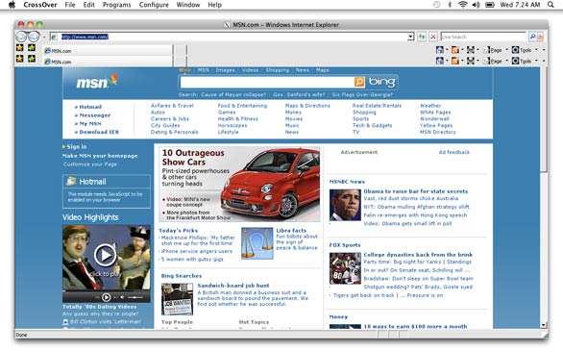Click the browser Back arrow button
The image size is (563, 352).
tap(21, 37)
